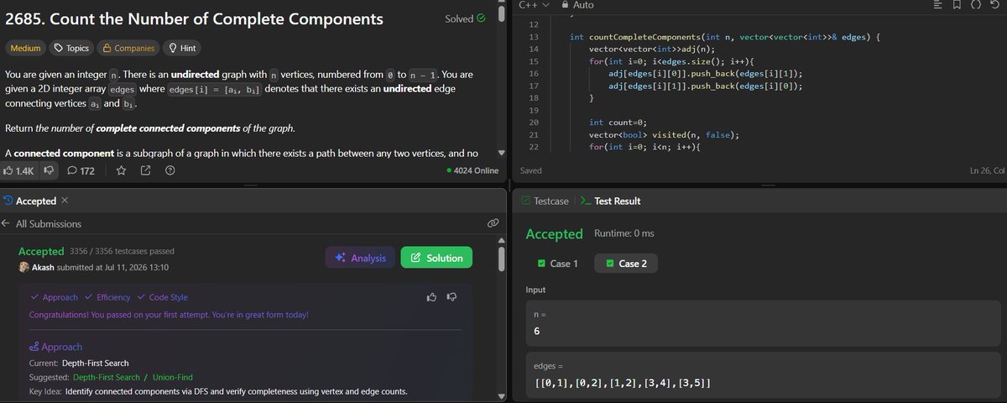Open the 172 comments discussion

click(x=81, y=170)
